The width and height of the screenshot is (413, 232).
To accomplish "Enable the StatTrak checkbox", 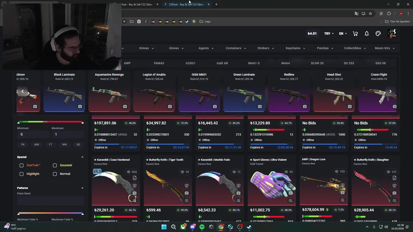I will [x=22, y=165].
